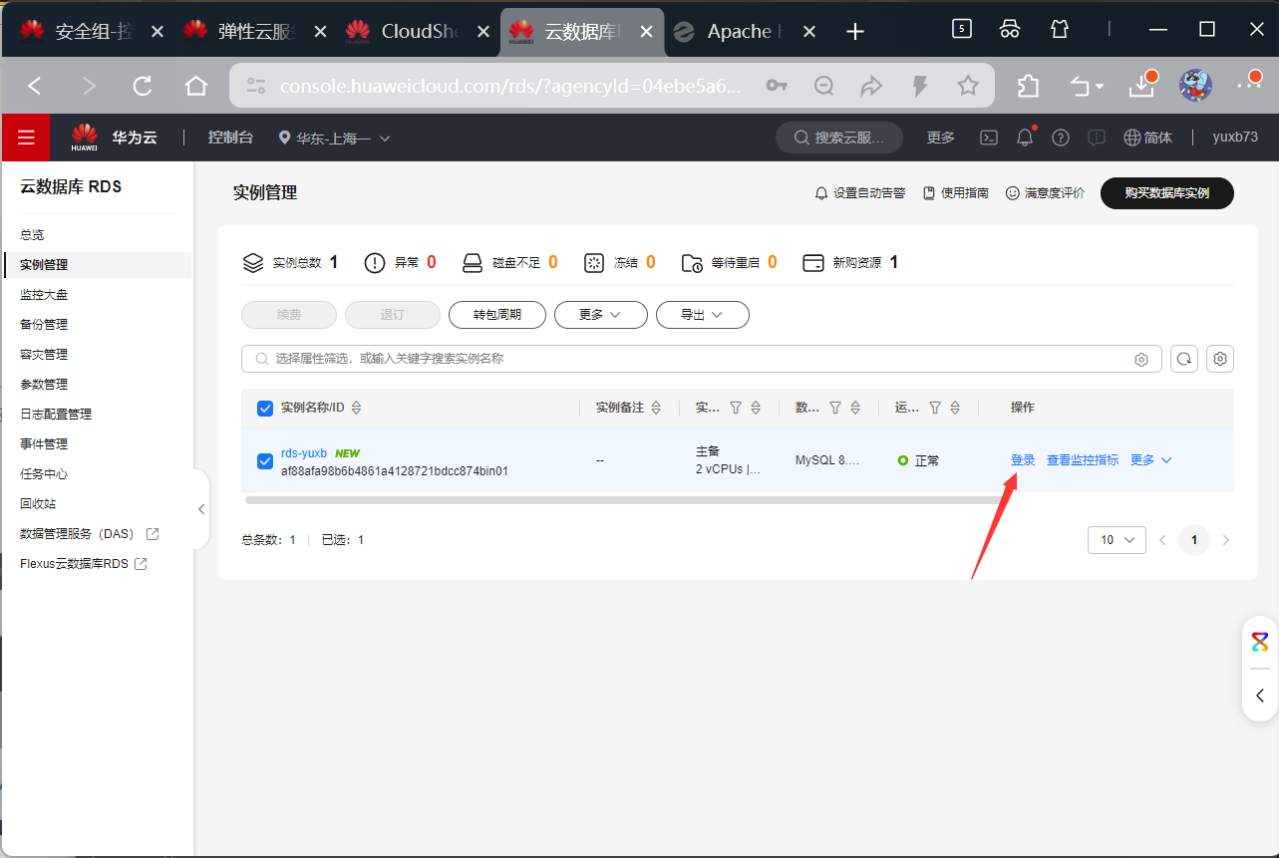Open the CloudShell terminal icon in header

click(x=989, y=138)
